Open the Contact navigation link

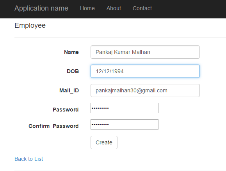click(142, 8)
